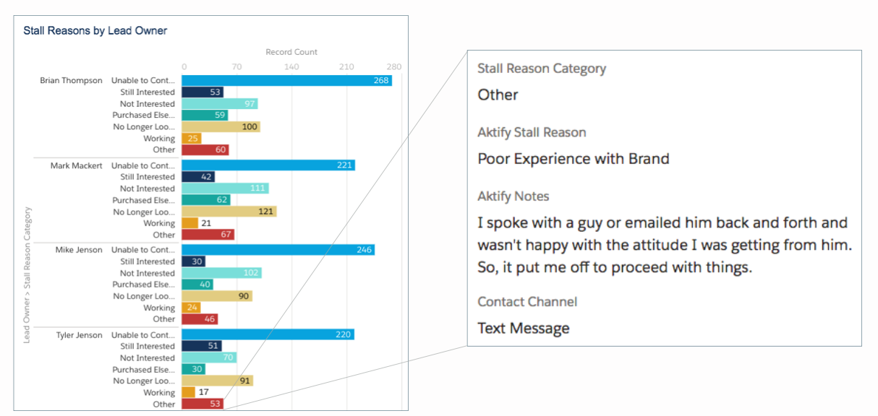Select Brian Thompson's No Longer Looking bar (100)
Screen dimensions: 878x416
pyautogui.click(x=221, y=126)
